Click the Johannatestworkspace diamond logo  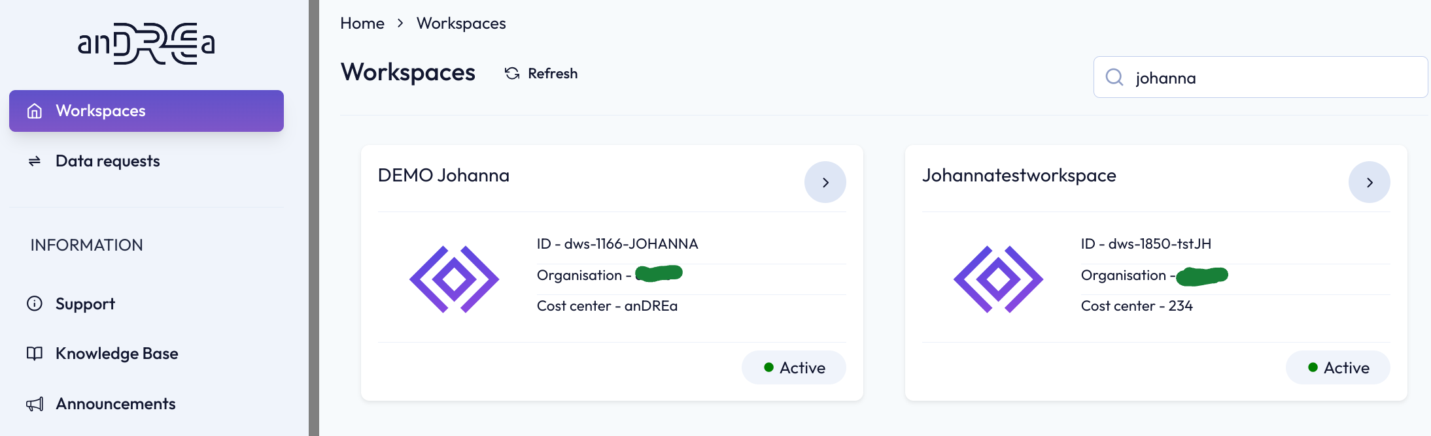click(x=999, y=279)
